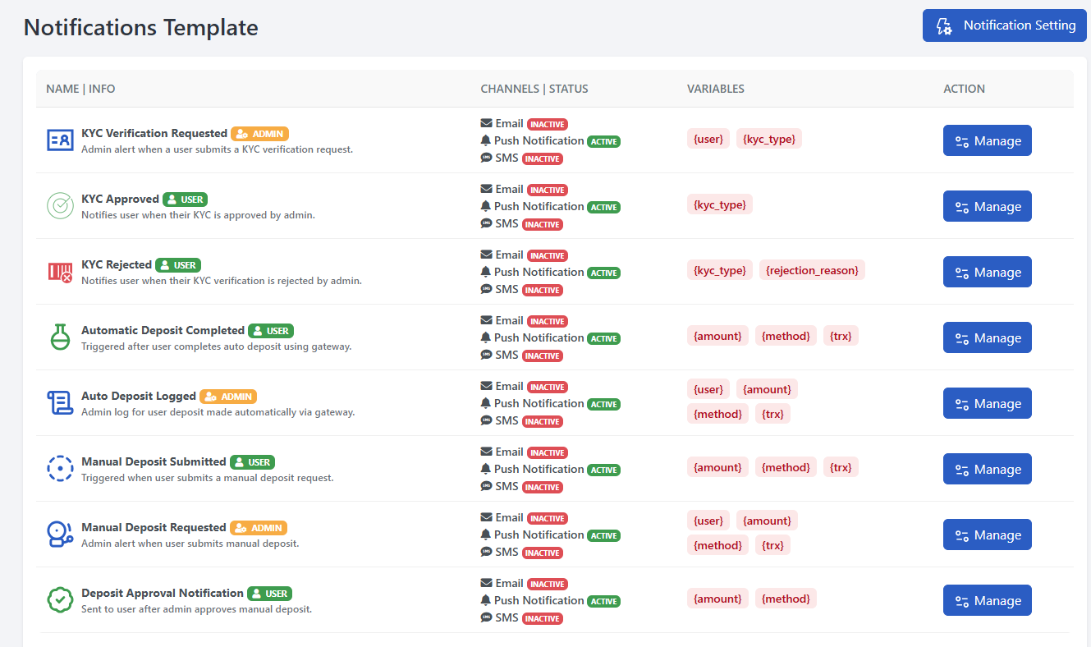
Task: Select the {rejection_reason} variable chip in KYC Rejected
Action: click(812, 269)
